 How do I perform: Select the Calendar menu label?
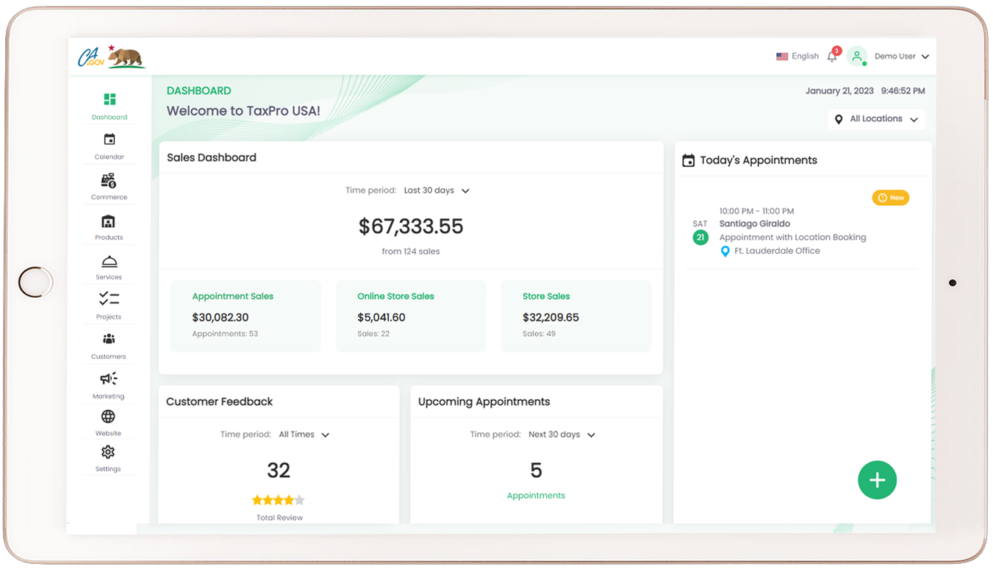tap(109, 157)
